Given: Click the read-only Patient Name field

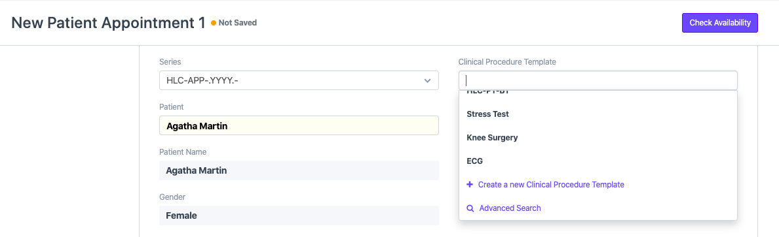Looking at the screenshot, I should click(x=299, y=170).
